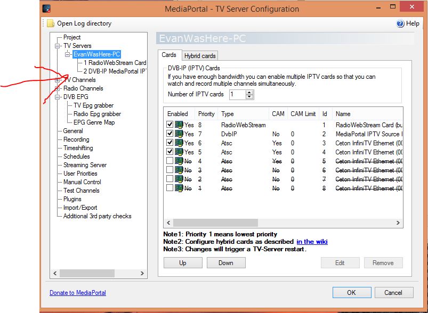The height and width of the screenshot is (313, 428).
Task: Click the card icon in disabled priority 4 row
Action: (179, 161)
